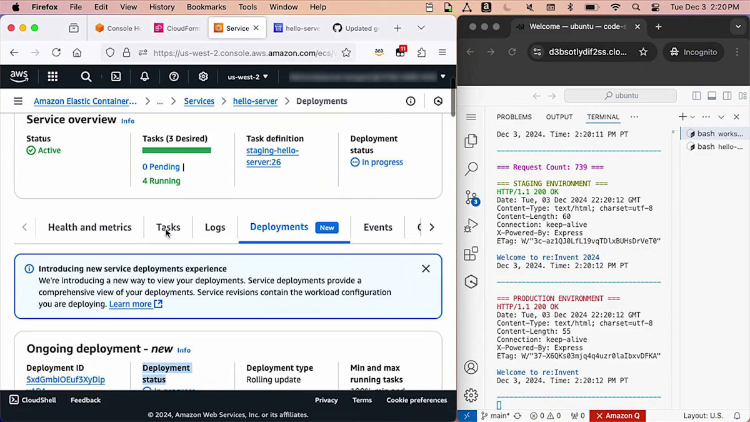Go to the AWS logo home
The width and height of the screenshot is (750, 422).
(x=19, y=76)
